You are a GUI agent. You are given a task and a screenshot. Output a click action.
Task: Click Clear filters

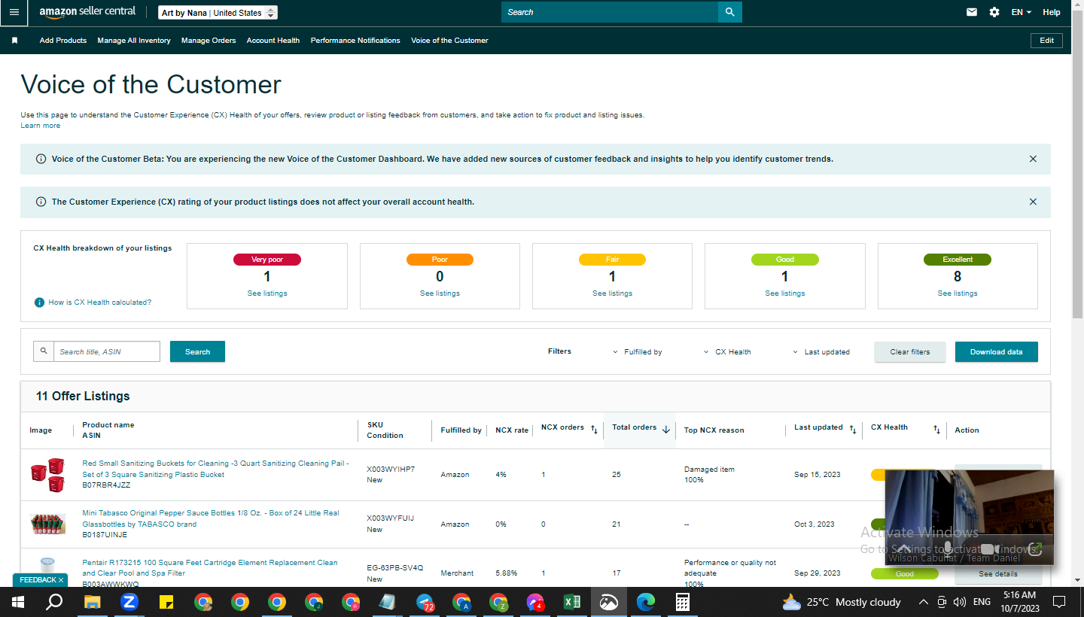coord(909,351)
